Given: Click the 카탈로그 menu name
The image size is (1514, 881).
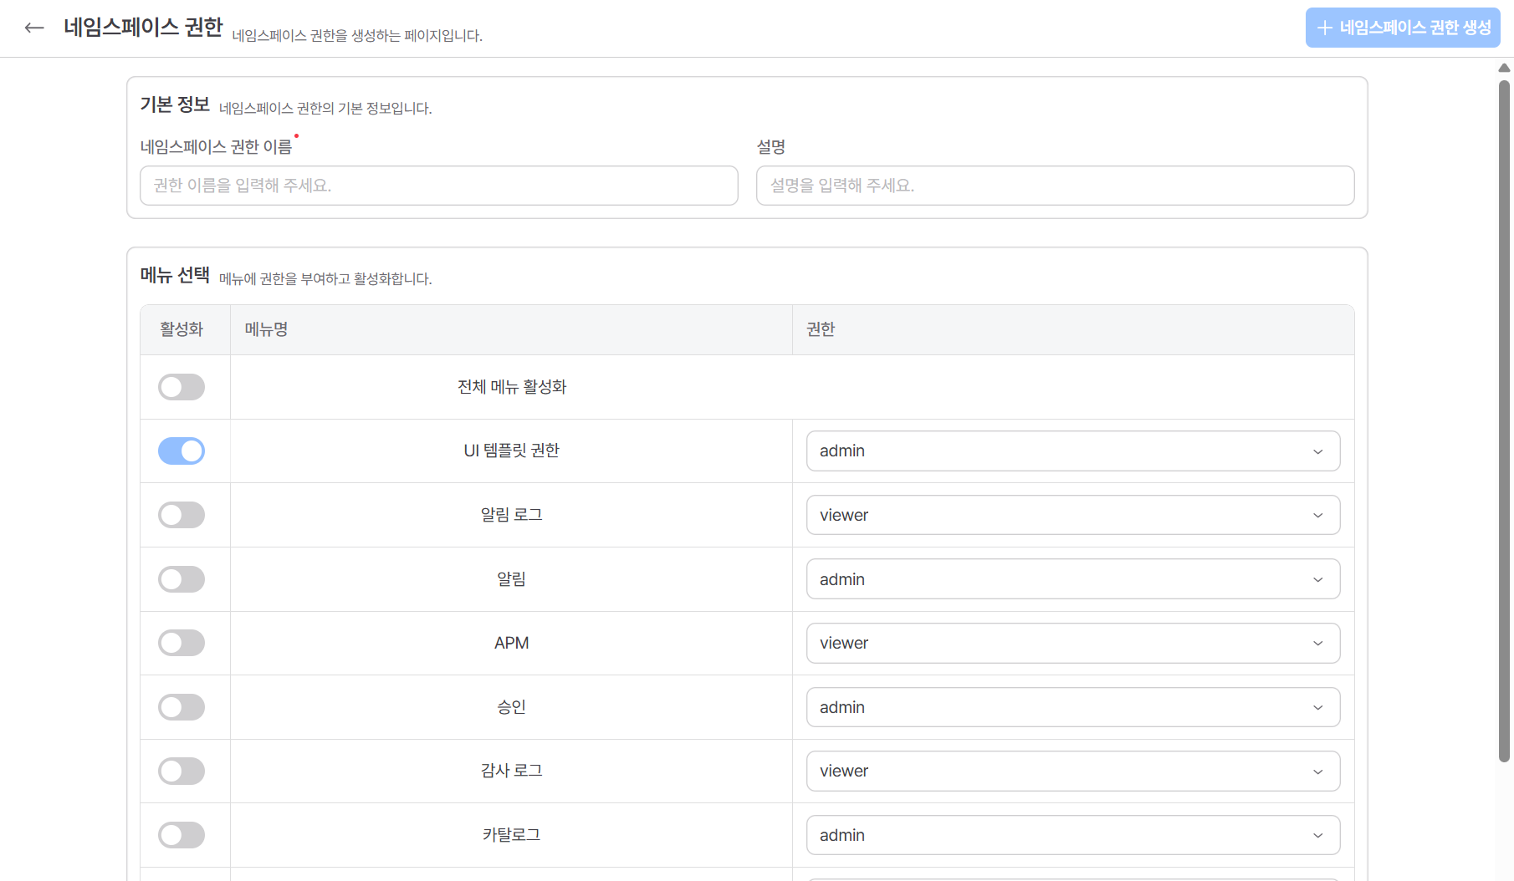Looking at the screenshot, I should coord(512,835).
